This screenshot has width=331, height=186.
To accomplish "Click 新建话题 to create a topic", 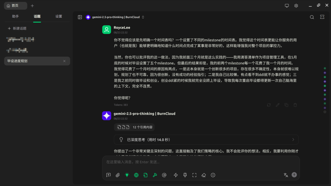I will click(x=17, y=28).
